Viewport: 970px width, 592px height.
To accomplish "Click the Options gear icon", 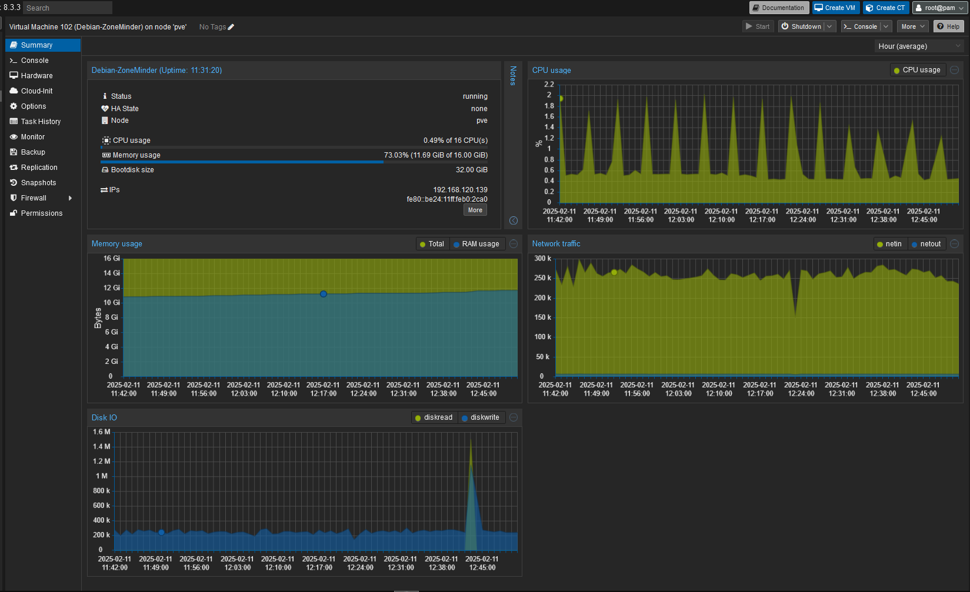I will [x=14, y=106].
